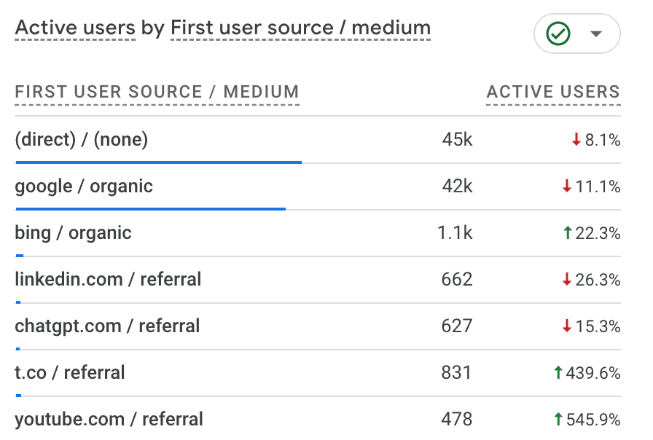Click the green up arrow beside 22.3%
The image size is (653, 440).
pyautogui.click(x=566, y=233)
